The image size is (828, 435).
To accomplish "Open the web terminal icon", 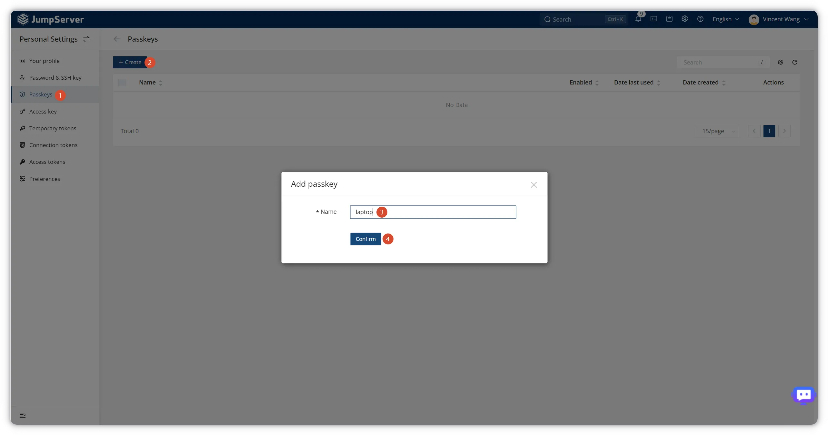I will [654, 19].
